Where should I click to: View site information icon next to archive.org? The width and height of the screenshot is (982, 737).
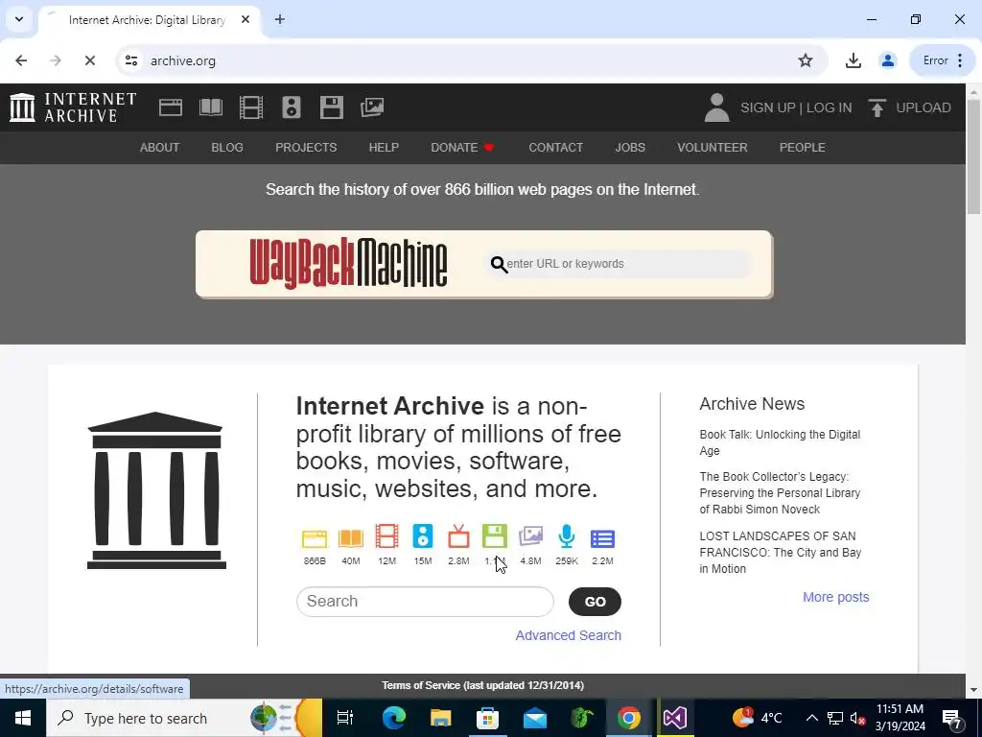(130, 60)
